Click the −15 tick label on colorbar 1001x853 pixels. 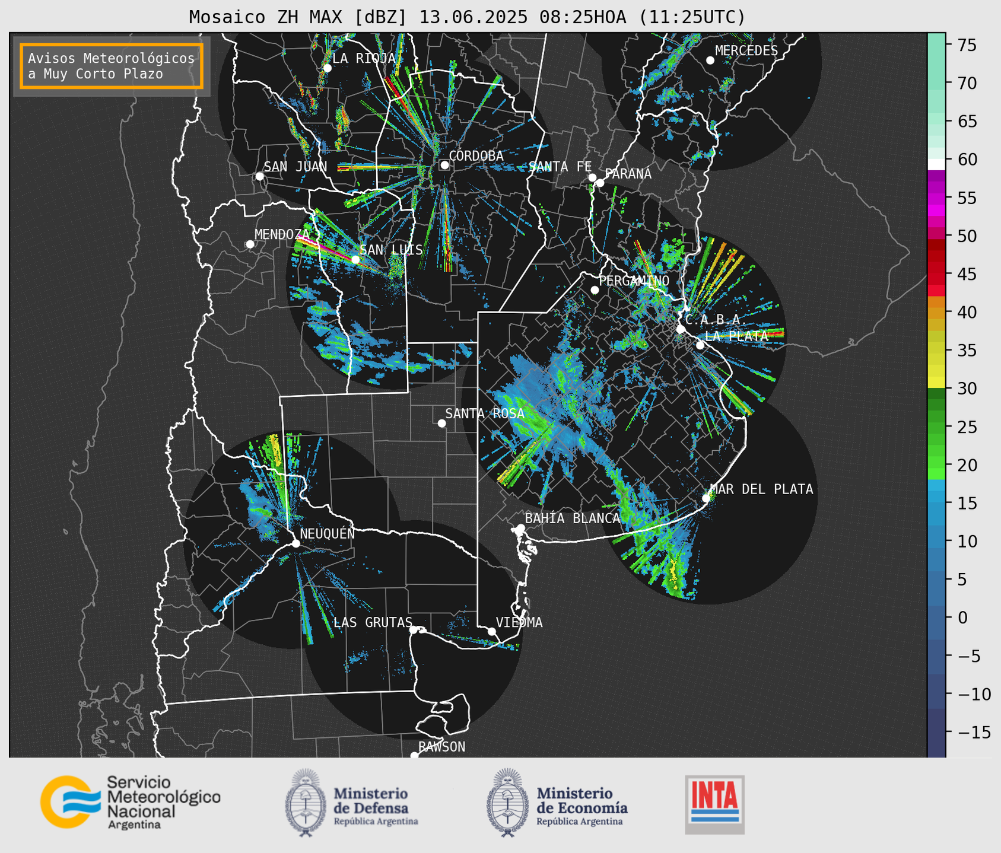[974, 733]
